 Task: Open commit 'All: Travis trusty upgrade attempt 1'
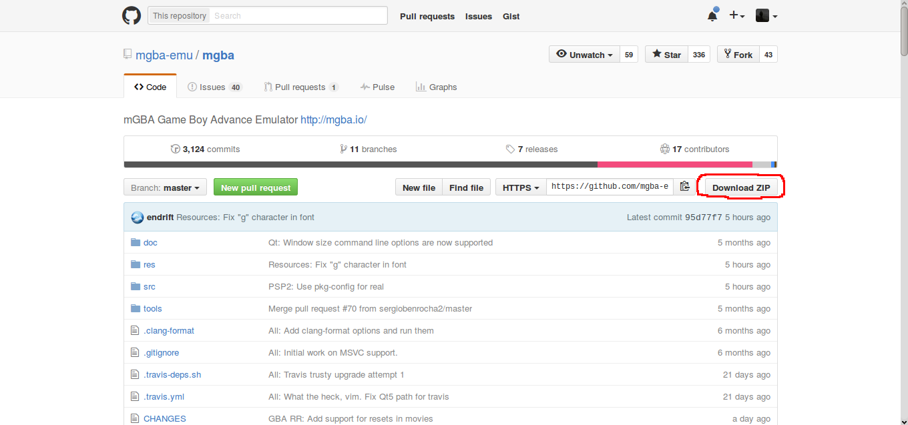(x=336, y=374)
